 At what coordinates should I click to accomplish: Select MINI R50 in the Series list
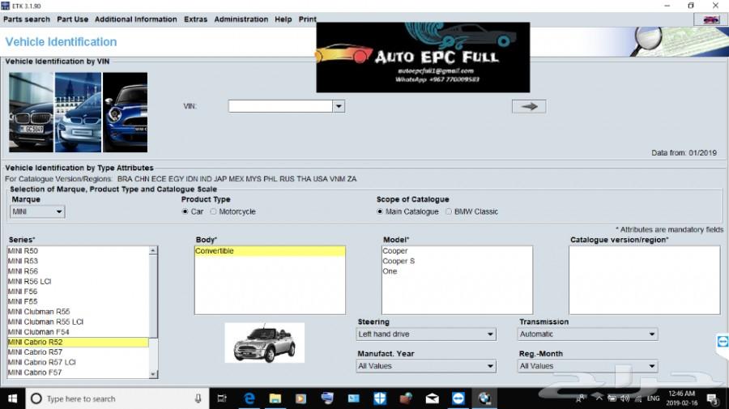pyautogui.click(x=78, y=250)
